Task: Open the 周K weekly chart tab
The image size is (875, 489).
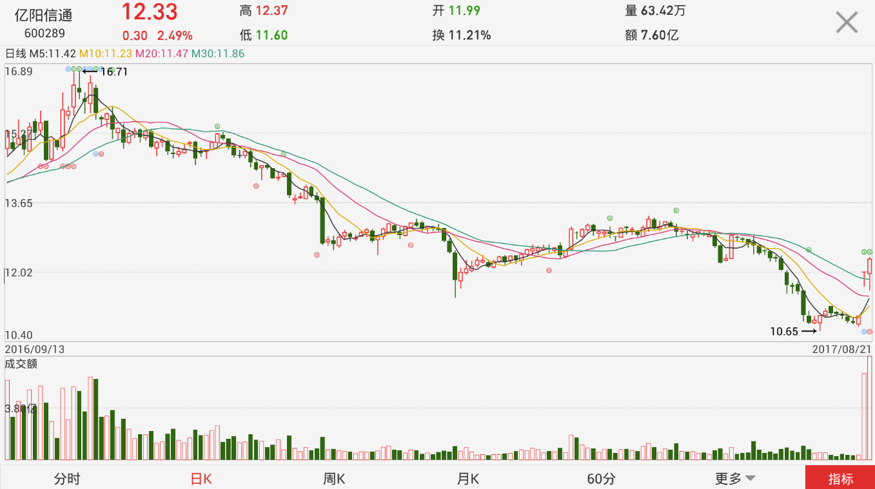Action: pyautogui.click(x=334, y=479)
